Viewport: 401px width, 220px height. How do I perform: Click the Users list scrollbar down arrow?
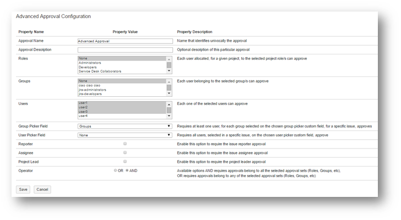tap(169, 116)
